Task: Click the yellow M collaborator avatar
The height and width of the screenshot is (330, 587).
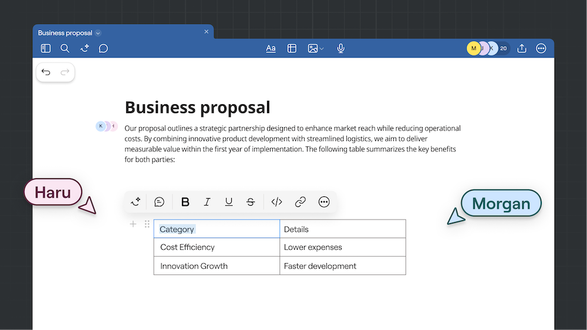Action: click(x=473, y=49)
